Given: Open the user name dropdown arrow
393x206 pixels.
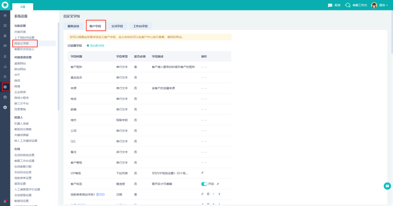Looking at the screenshot, I should click(387, 5).
